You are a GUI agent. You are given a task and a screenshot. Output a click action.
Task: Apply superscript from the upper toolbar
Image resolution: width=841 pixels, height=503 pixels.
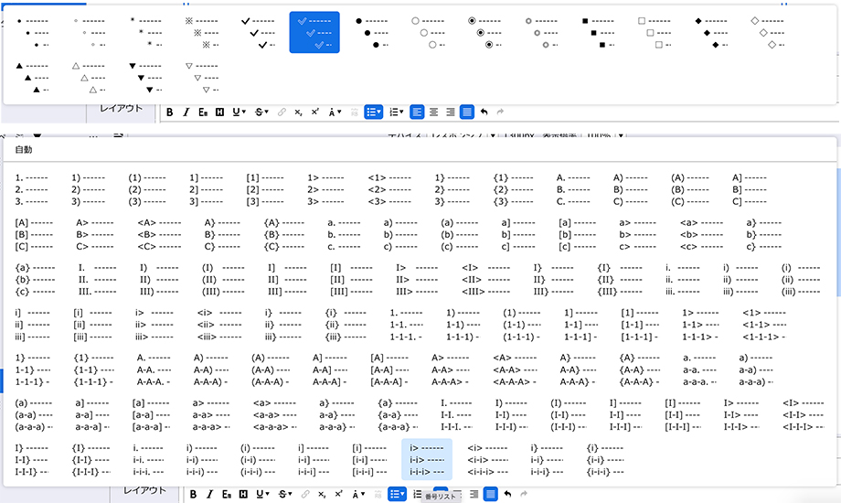315,112
